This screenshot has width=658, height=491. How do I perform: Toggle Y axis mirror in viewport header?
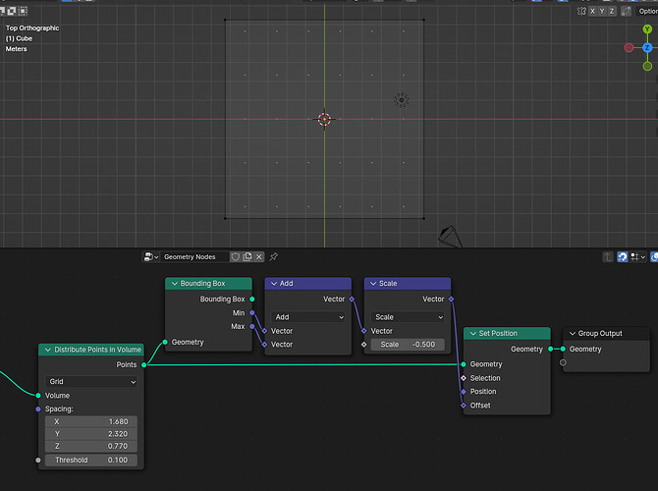[x=602, y=12]
